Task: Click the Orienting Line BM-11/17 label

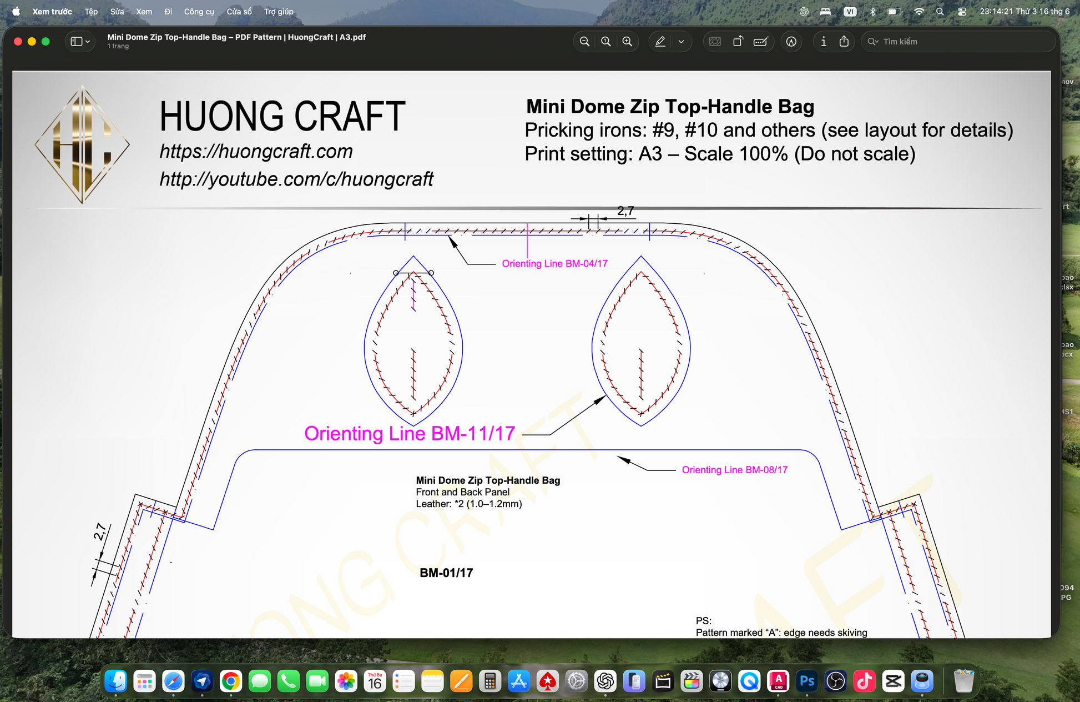Action: click(x=410, y=434)
